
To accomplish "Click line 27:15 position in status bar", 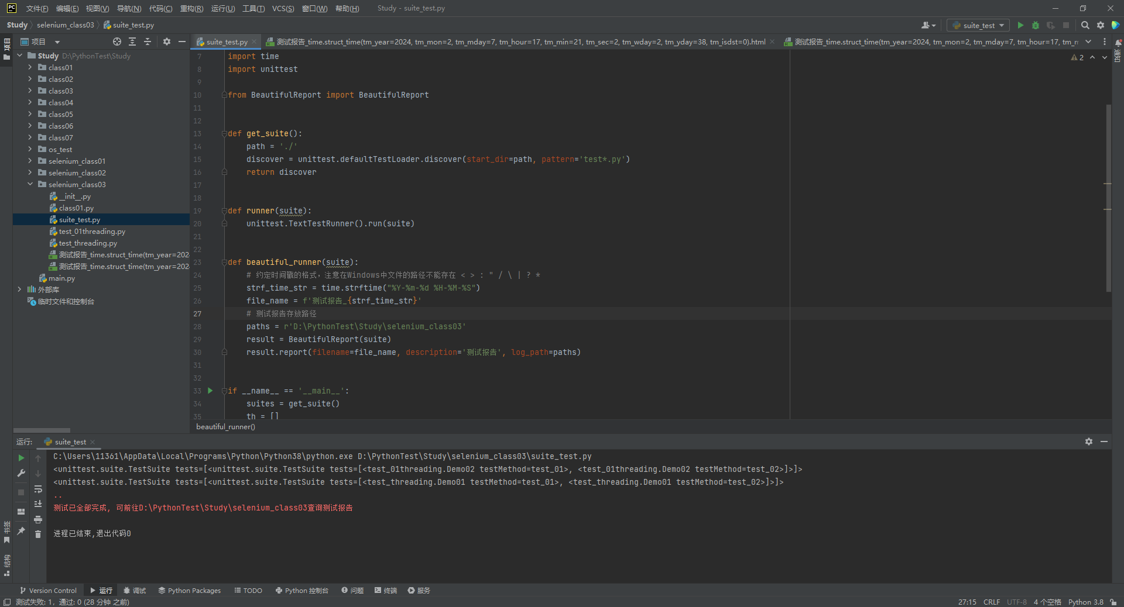I will click(967, 602).
